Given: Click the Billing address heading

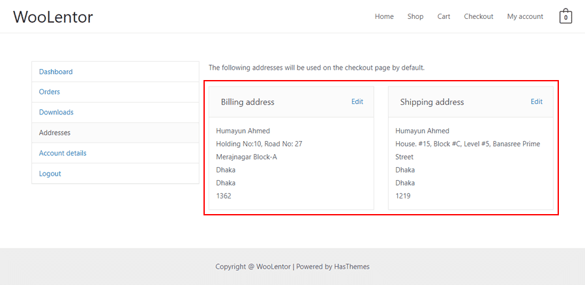Looking at the screenshot, I should click(x=247, y=102).
